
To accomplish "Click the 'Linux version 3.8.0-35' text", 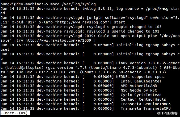I will [x=141, y=63].
